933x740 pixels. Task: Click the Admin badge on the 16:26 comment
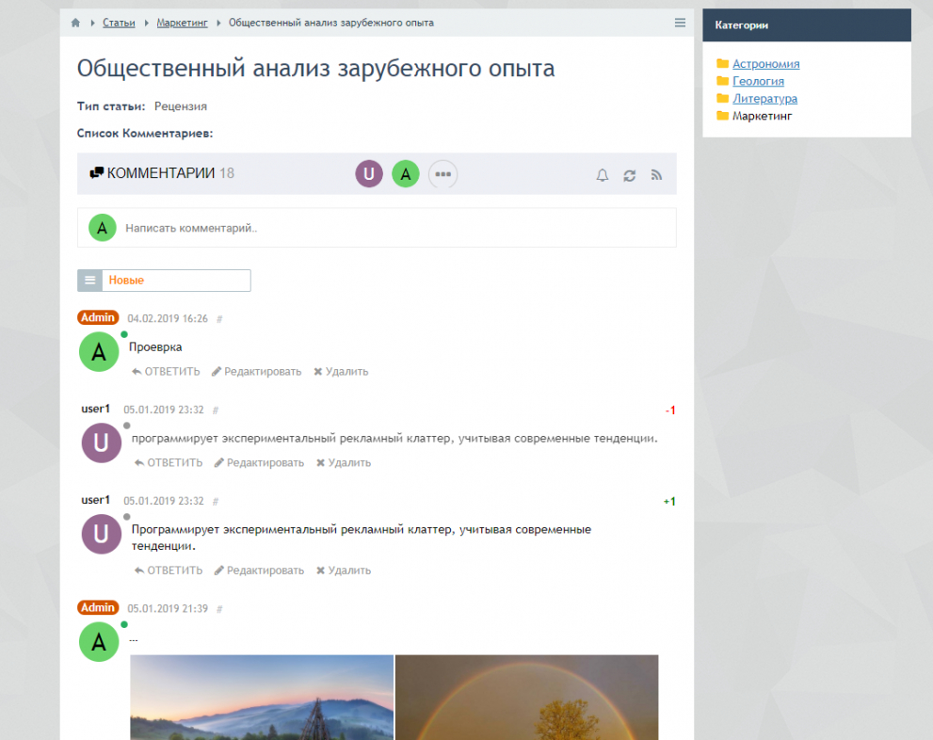(x=98, y=317)
